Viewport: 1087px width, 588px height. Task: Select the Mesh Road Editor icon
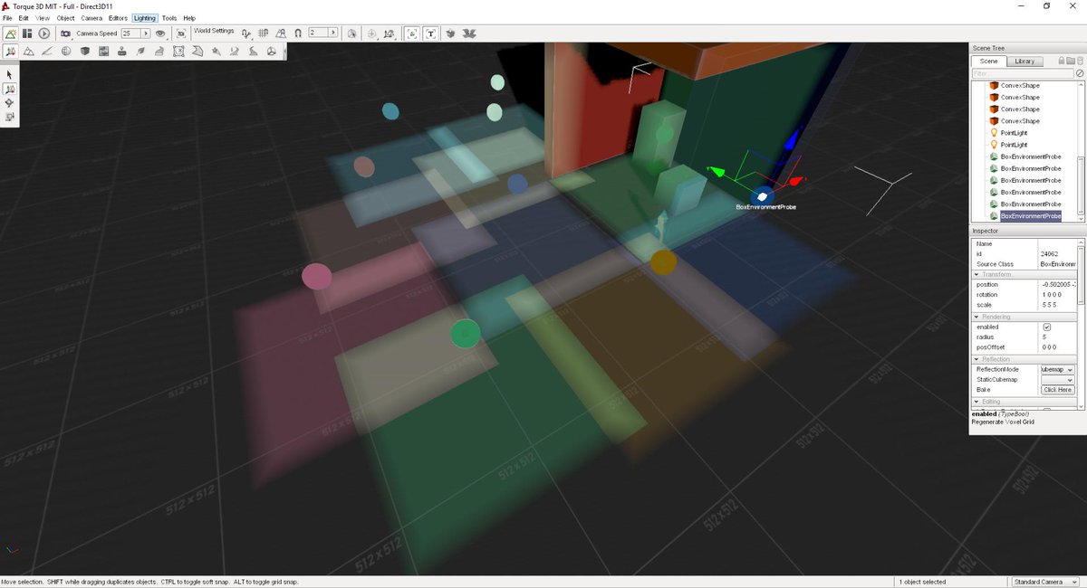[159, 51]
